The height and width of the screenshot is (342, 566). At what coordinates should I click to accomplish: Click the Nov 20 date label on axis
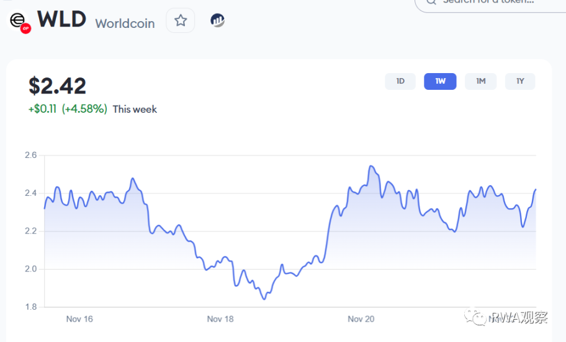click(x=361, y=319)
